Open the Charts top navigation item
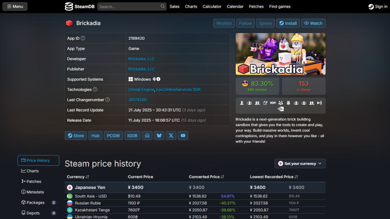The width and height of the screenshot is (390, 219). (x=191, y=6)
